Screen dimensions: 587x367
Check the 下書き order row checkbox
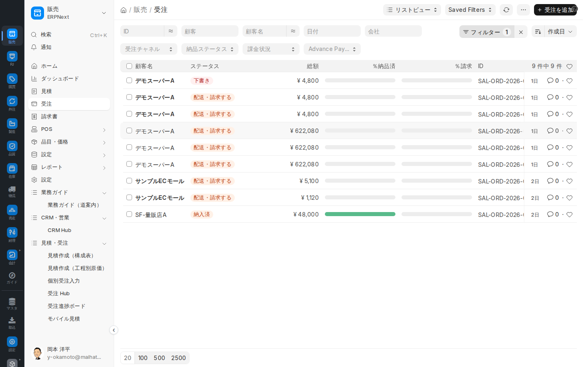point(129,80)
